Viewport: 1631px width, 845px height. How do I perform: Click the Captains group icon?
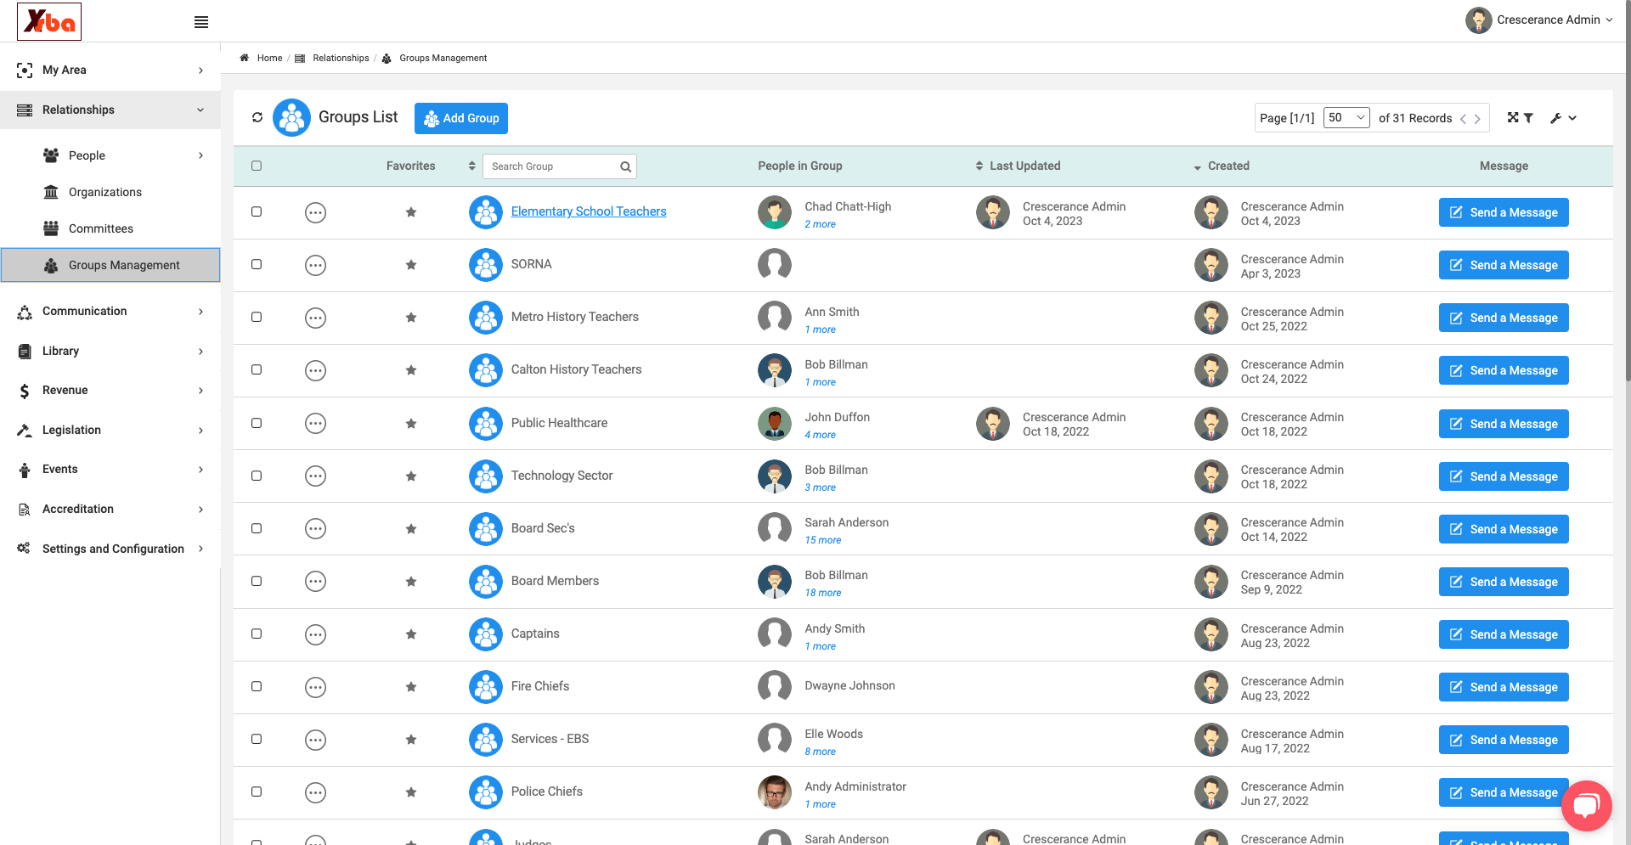coord(486,634)
